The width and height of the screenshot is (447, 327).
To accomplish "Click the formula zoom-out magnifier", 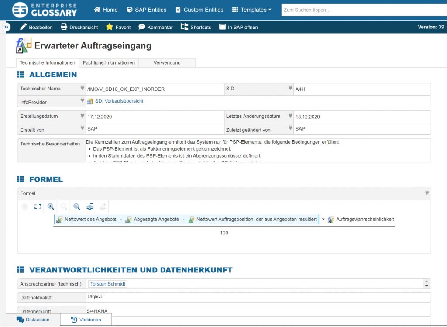I will [76, 207].
